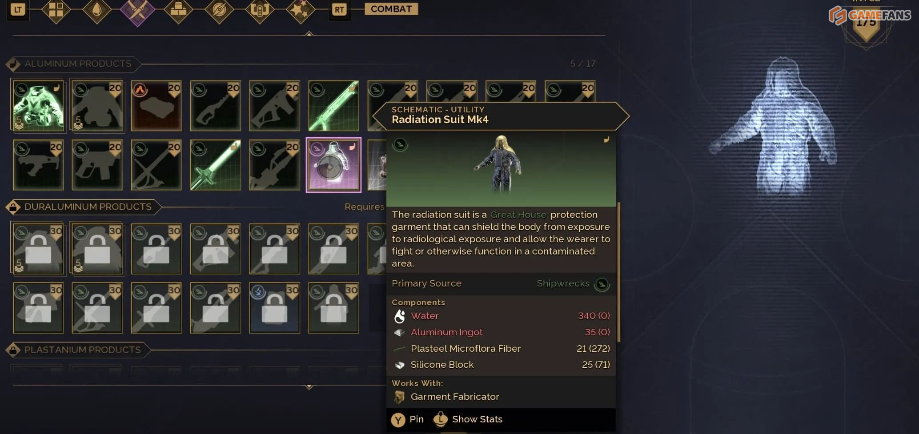Show Stats for the Radiation Suit

(468, 419)
